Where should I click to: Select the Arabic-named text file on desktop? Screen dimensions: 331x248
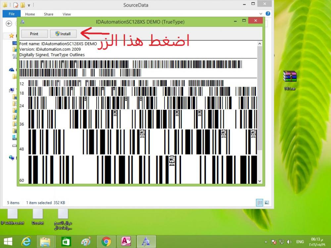coord(63,219)
